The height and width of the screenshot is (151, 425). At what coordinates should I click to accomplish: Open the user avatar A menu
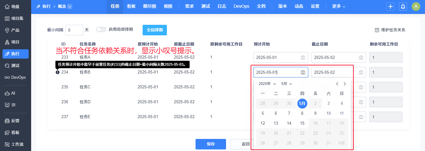click(416, 7)
